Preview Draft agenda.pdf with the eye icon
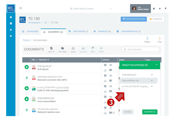 pyautogui.click(x=110, y=65)
